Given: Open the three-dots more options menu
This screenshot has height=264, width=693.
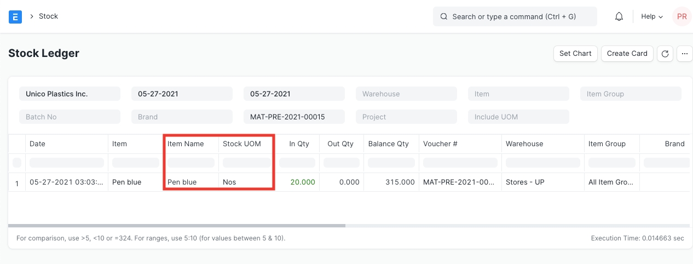Looking at the screenshot, I should pos(684,54).
